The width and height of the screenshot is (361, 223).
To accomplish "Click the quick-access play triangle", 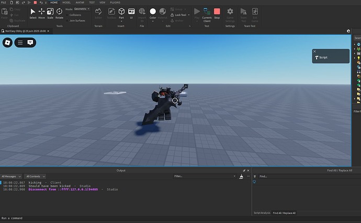I will click(29, 3).
